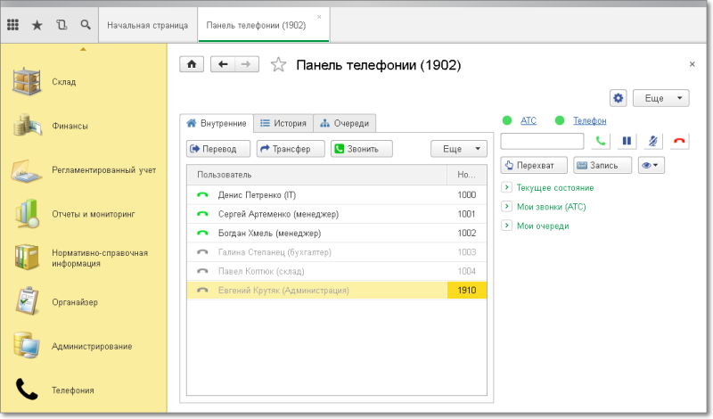Answer call with green handset icon
Viewport: 713px width, 419px height.
[x=601, y=141]
